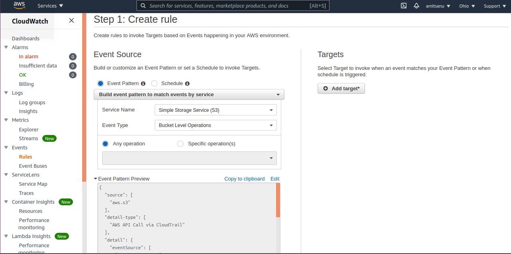Focus the AWS services search field
This screenshot has height=254, width=511.
click(x=233, y=6)
